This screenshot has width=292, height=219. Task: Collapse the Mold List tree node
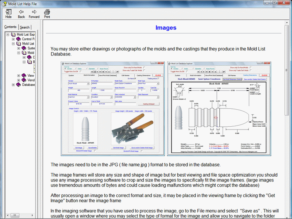coord(13,43)
